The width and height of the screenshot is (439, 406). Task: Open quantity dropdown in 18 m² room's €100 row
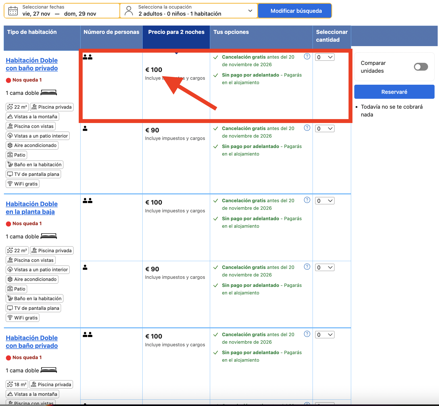[325, 335]
